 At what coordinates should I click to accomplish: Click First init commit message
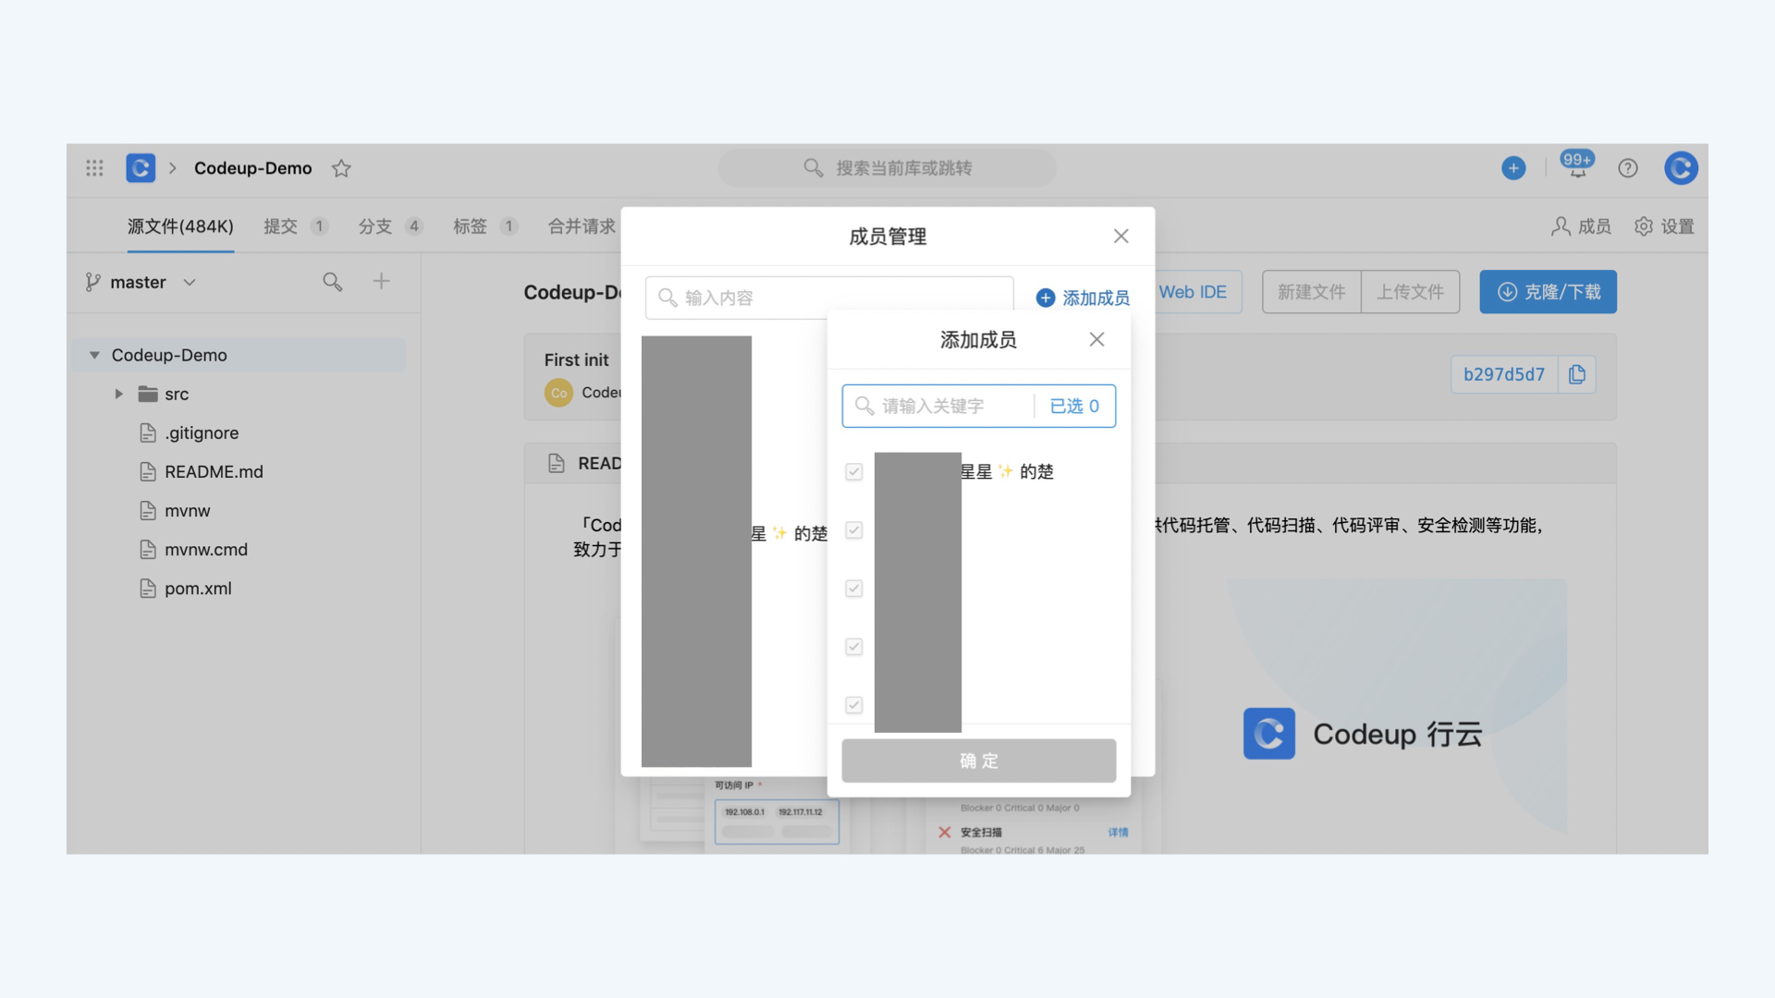576,359
